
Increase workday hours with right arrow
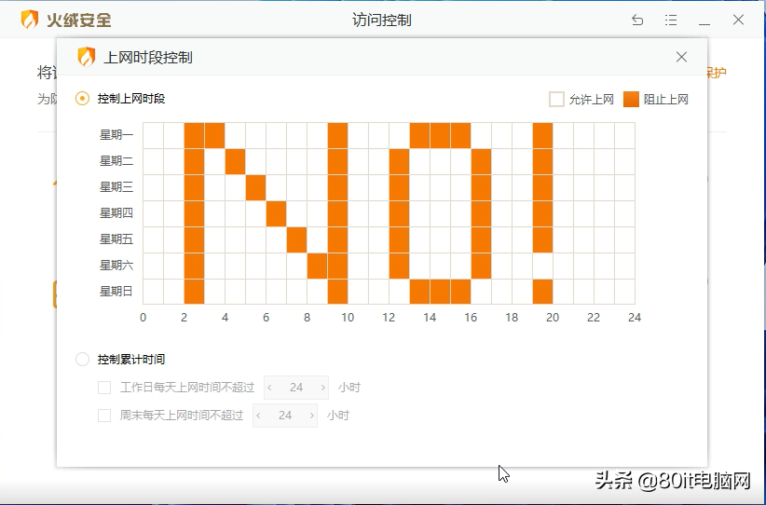323,388
